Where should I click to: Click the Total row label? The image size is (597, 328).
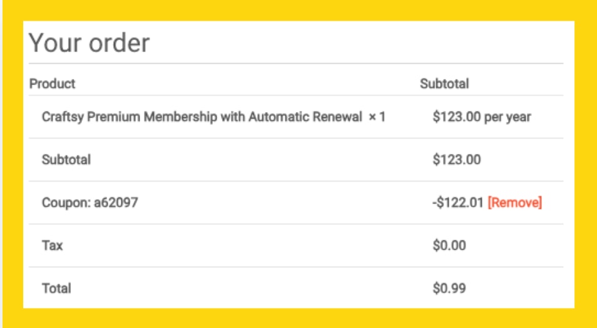click(56, 289)
